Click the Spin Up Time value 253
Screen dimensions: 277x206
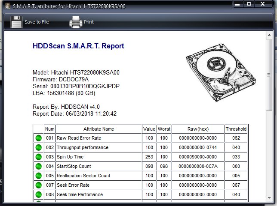pos(149,157)
